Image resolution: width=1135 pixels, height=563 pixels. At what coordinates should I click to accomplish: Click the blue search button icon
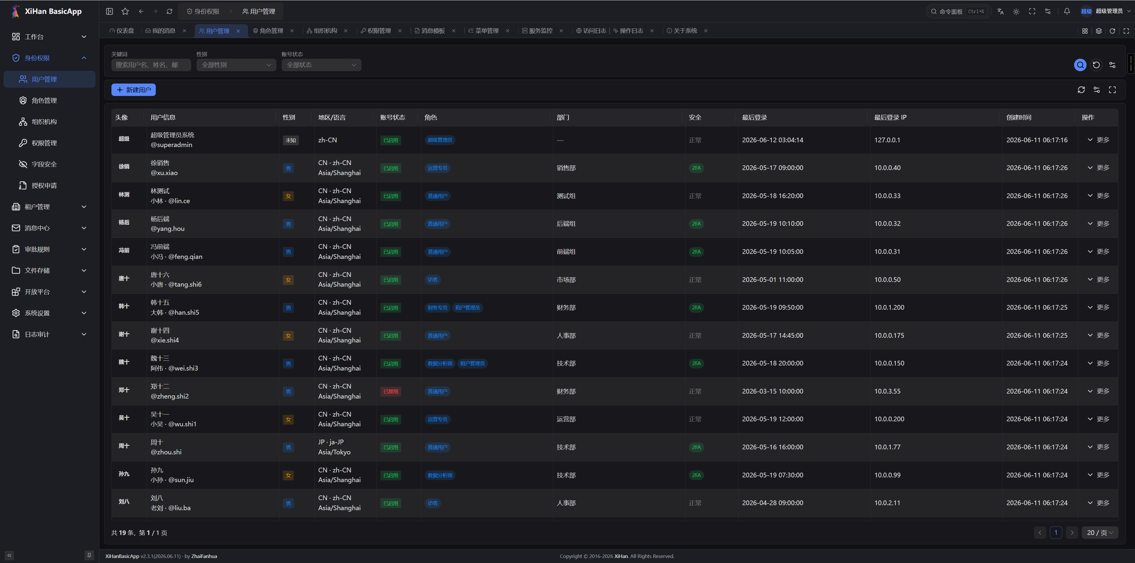1080,65
